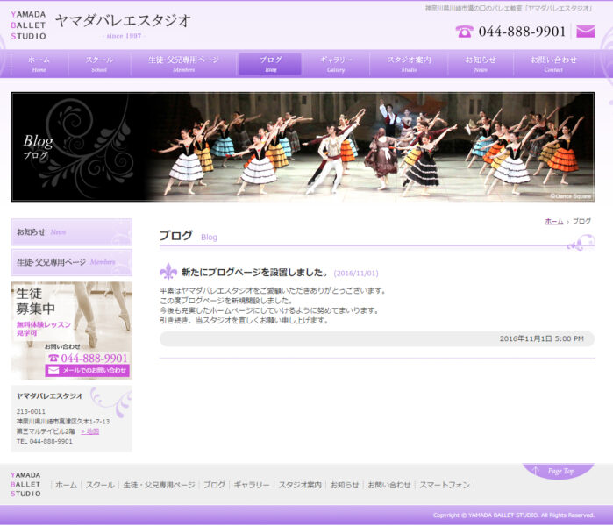
Task: Open the 地図 map link in address box
Action: [90, 431]
